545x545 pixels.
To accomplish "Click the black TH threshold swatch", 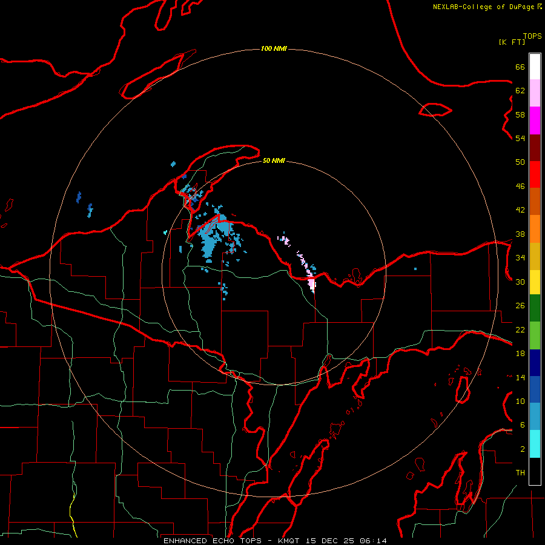I will click(x=535, y=471).
